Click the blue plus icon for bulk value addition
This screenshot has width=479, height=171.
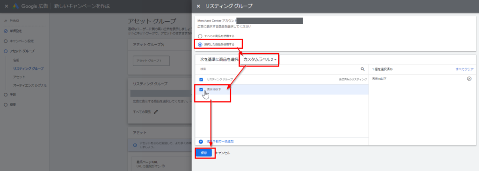click(201, 142)
